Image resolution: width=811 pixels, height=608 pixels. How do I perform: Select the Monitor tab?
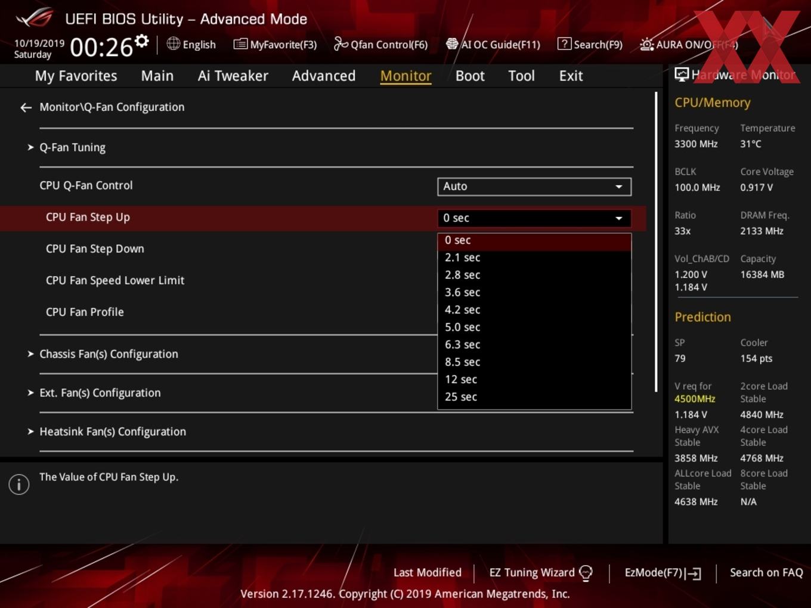pyautogui.click(x=405, y=76)
